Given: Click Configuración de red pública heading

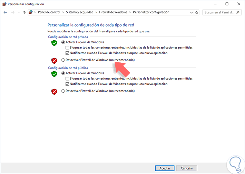Looking at the screenshot, I should [68, 68].
